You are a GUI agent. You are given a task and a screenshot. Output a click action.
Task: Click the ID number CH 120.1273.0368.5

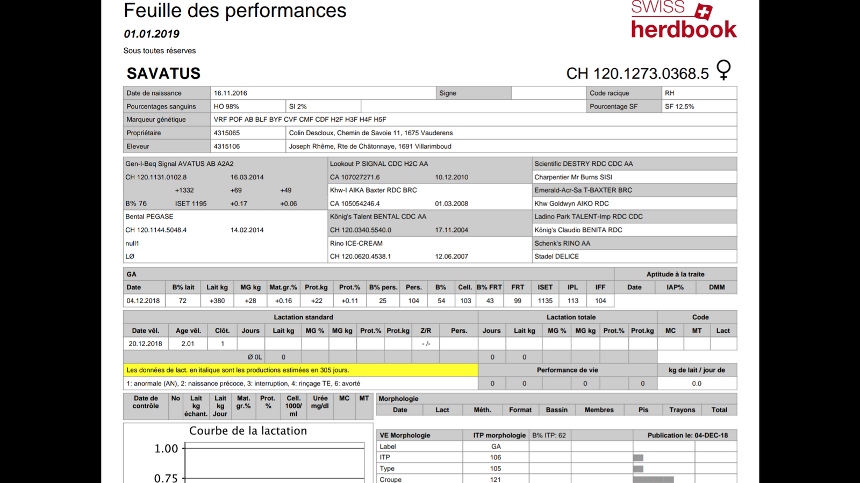click(637, 74)
